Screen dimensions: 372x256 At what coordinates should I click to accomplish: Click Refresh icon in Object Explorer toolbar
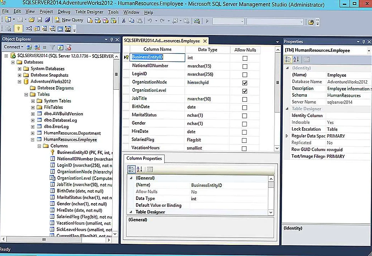point(61,47)
